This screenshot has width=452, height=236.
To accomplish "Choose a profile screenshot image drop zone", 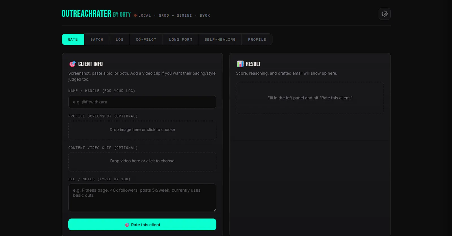I will 142,130.
